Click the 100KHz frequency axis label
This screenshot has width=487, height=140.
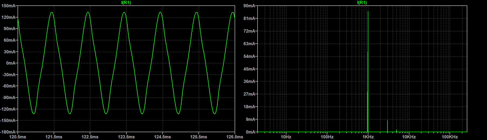click(450, 137)
